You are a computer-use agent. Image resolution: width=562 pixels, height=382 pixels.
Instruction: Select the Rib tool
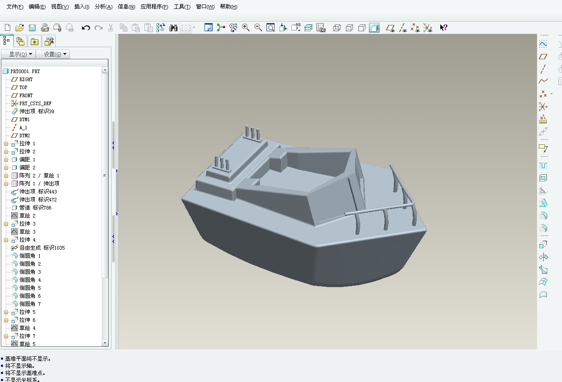click(543, 191)
